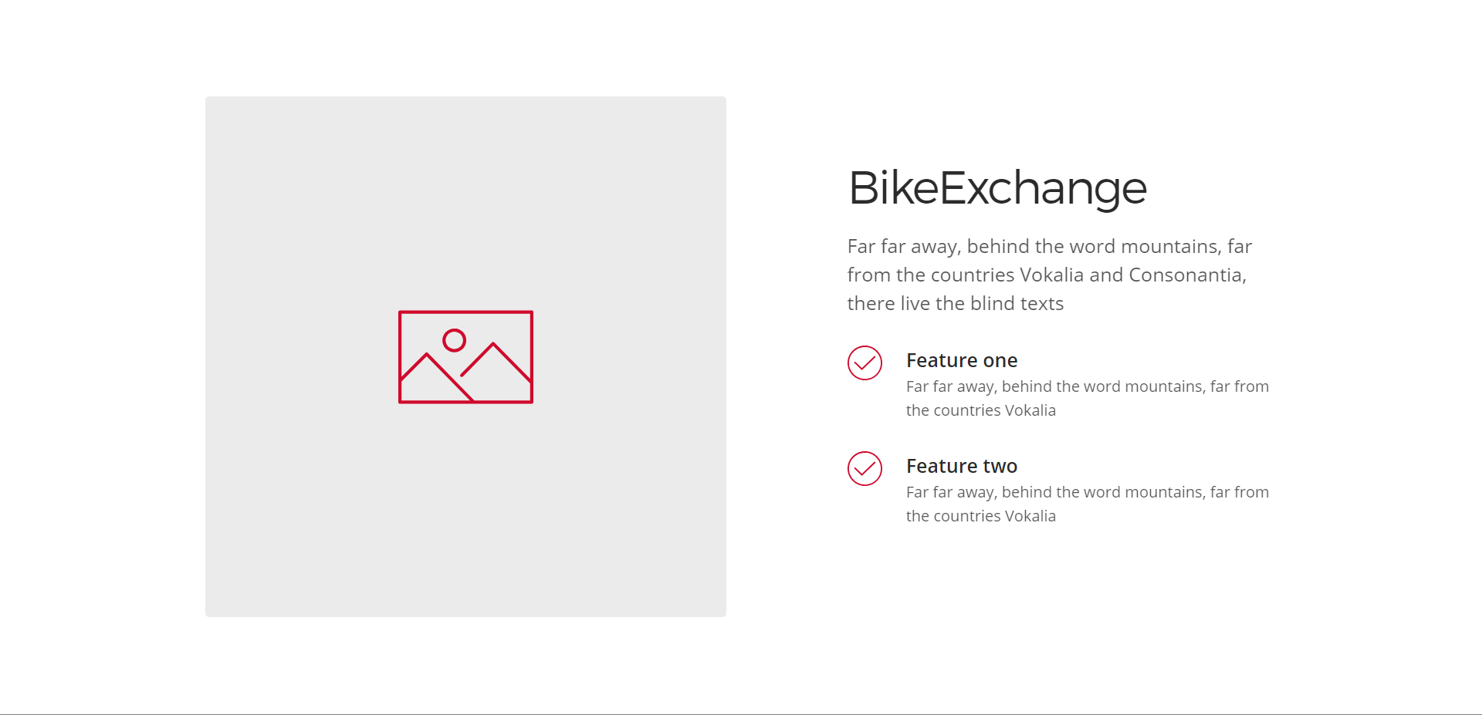The width and height of the screenshot is (1482, 715).
Task: Click the word Consonantia in the intro paragraph
Action: (x=1187, y=275)
